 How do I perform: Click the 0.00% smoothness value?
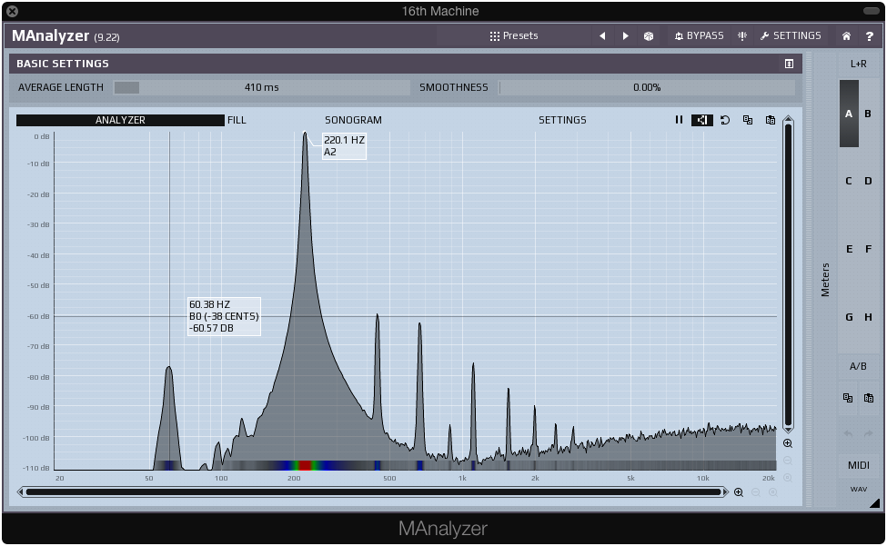[x=647, y=87]
